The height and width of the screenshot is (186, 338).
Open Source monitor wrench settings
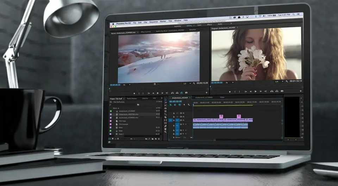point(194,83)
